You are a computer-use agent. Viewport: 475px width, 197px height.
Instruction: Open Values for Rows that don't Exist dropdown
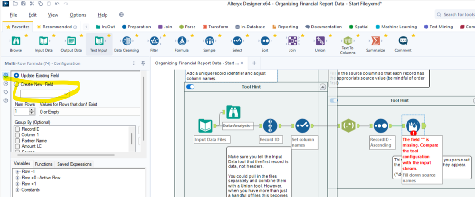point(90,112)
